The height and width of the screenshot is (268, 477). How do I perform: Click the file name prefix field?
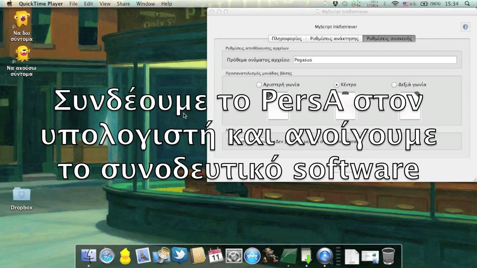tap(375, 60)
